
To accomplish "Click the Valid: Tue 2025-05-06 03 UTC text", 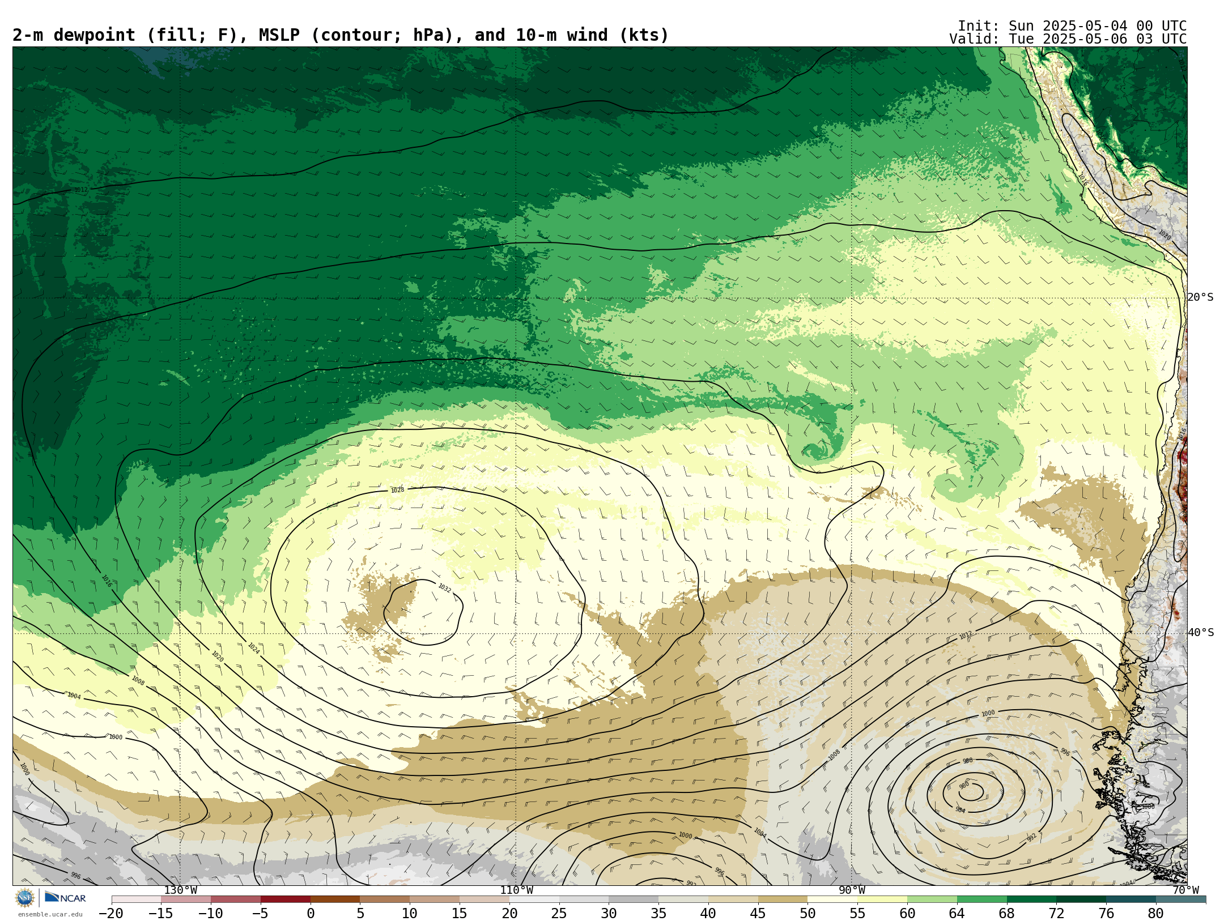I will click(x=1068, y=39).
